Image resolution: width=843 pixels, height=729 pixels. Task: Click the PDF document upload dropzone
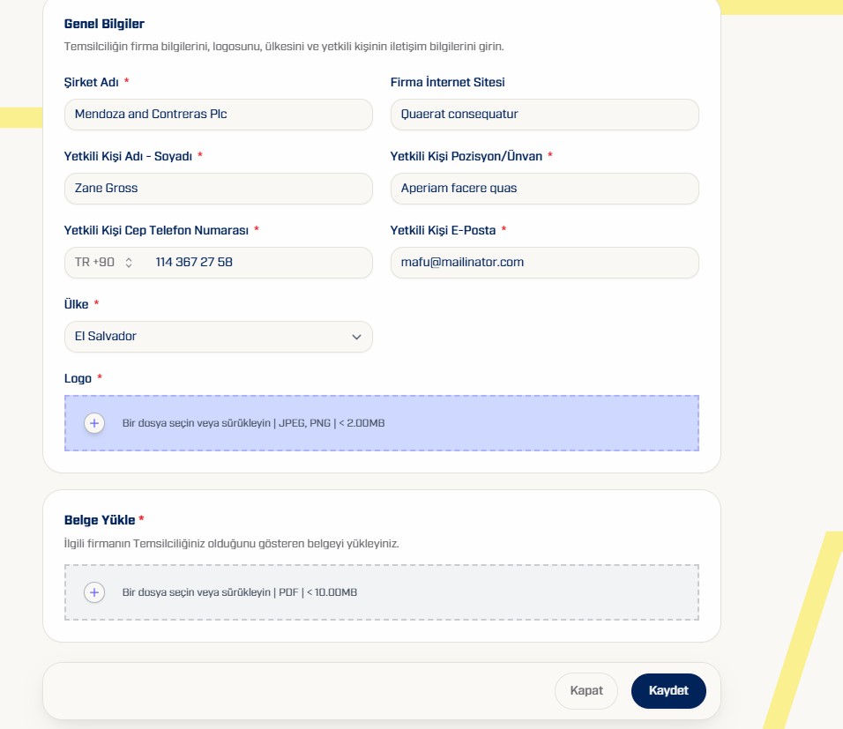[x=382, y=592]
